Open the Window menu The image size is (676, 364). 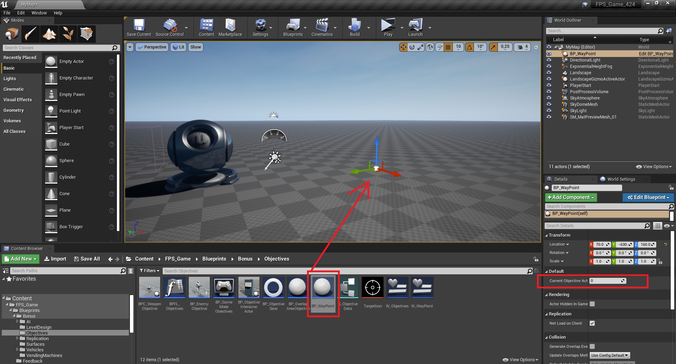[39, 13]
